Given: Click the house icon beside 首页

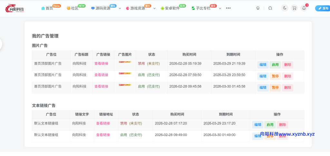Looking at the screenshot, I should 43,8.
